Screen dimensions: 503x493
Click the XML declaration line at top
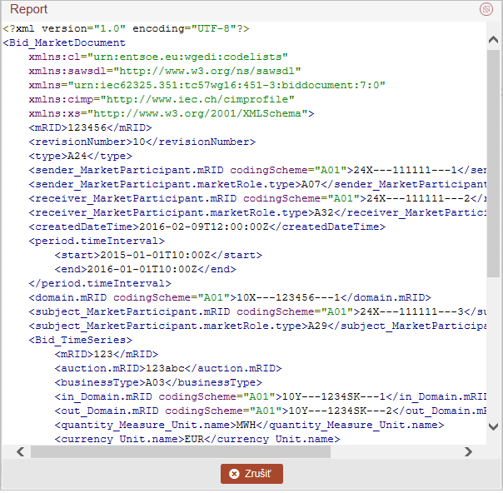coord(126,28)
